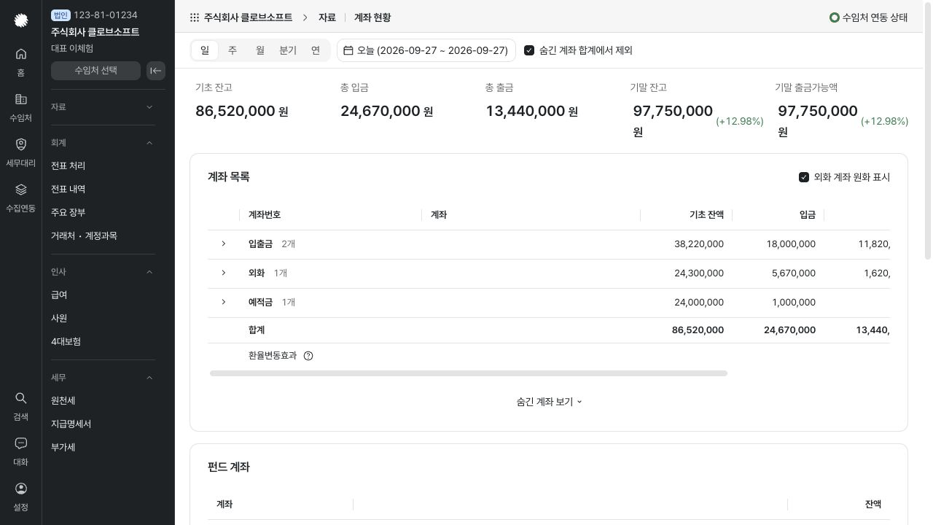Collapse the 인사 sidebar section
Image resolution: width=933 pixels, height=525 pixels.
click(x=103, y=272)
